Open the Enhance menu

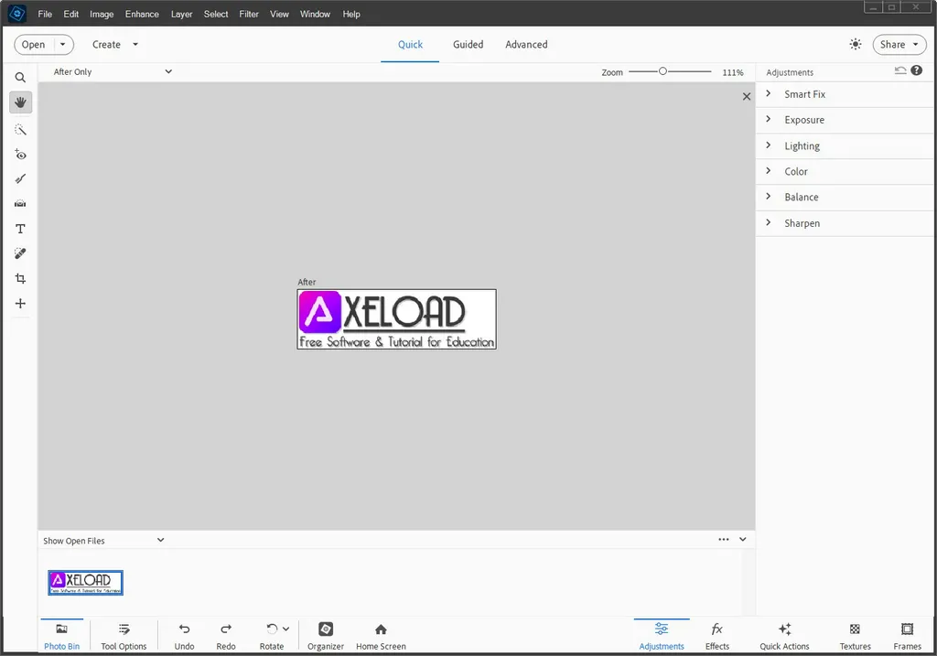point(142,14)
